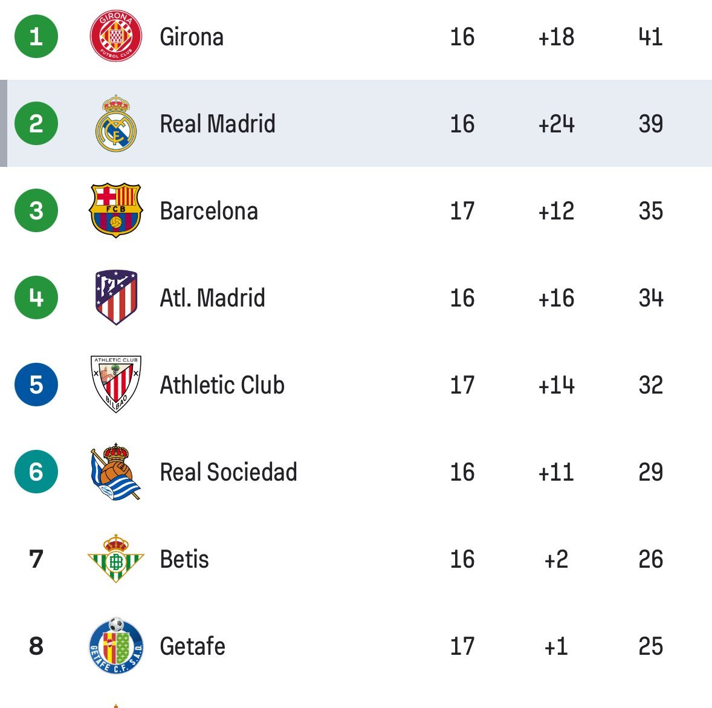Open the Girona team link
This screenshot has height=708, width=712.
[x=192, y=37]
